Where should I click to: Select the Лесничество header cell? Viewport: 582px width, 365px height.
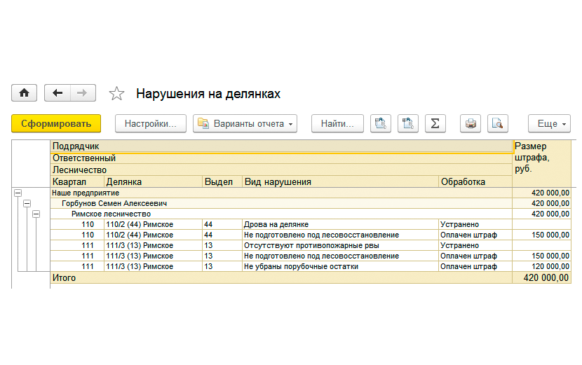281,170
